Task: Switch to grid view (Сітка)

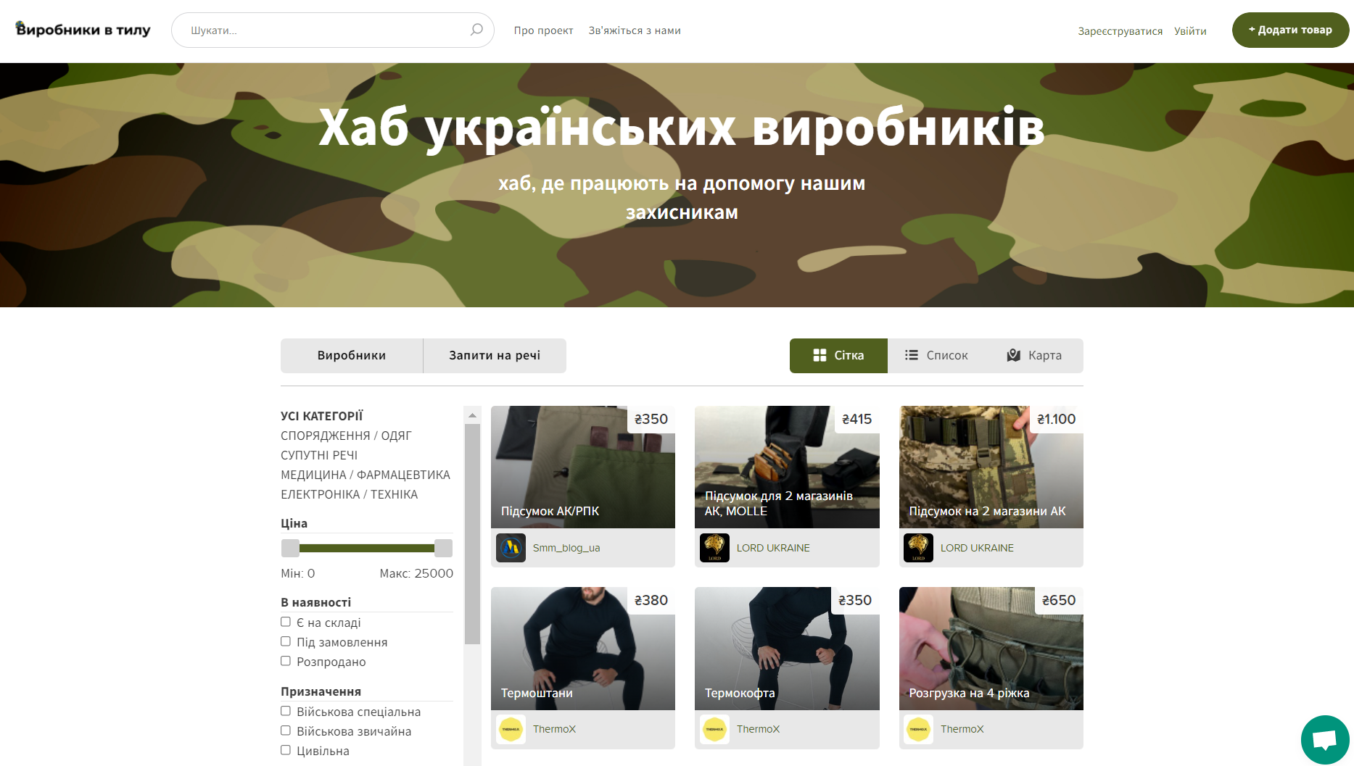Action: click(x=838, y=356)
